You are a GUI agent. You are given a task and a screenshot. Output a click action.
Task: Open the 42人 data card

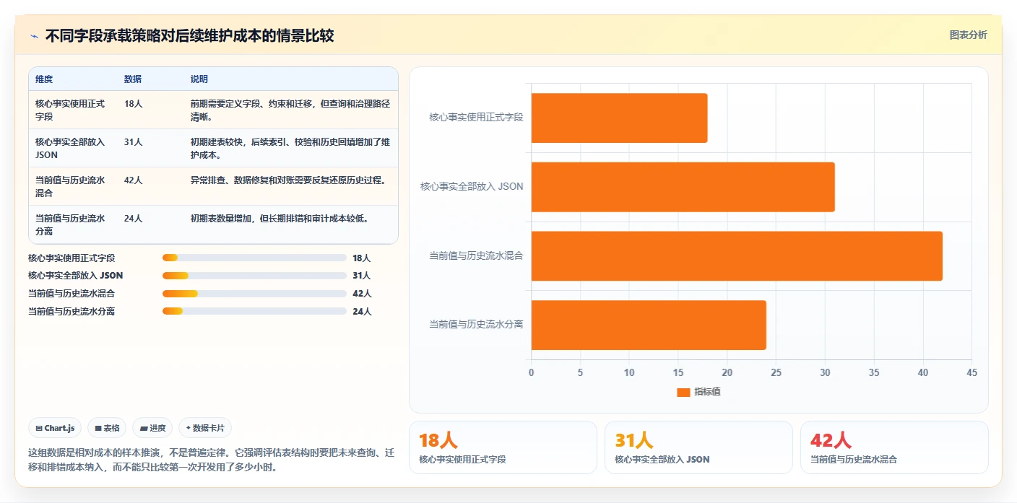click(x=894, y=447)
